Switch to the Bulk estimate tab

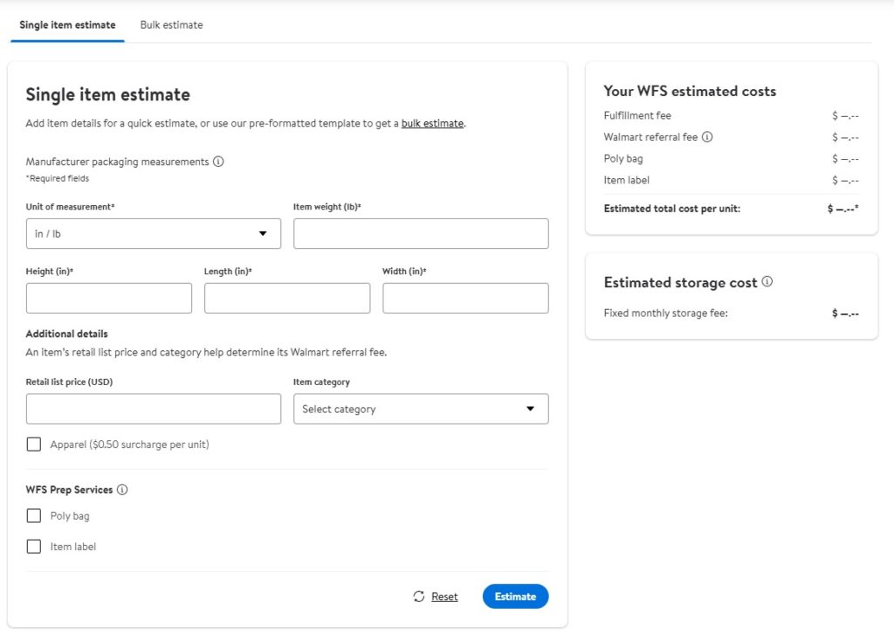pyautogui.click(x=171, y=25)
